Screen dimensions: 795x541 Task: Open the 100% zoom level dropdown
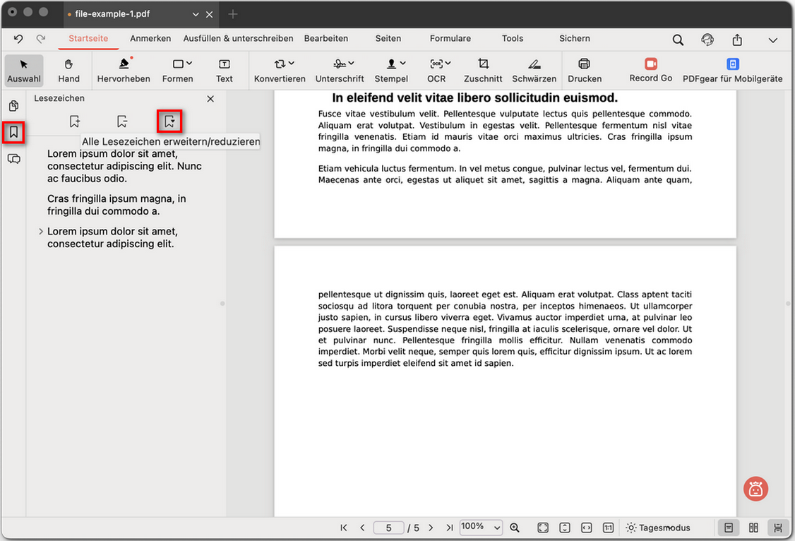click(481, 528)
